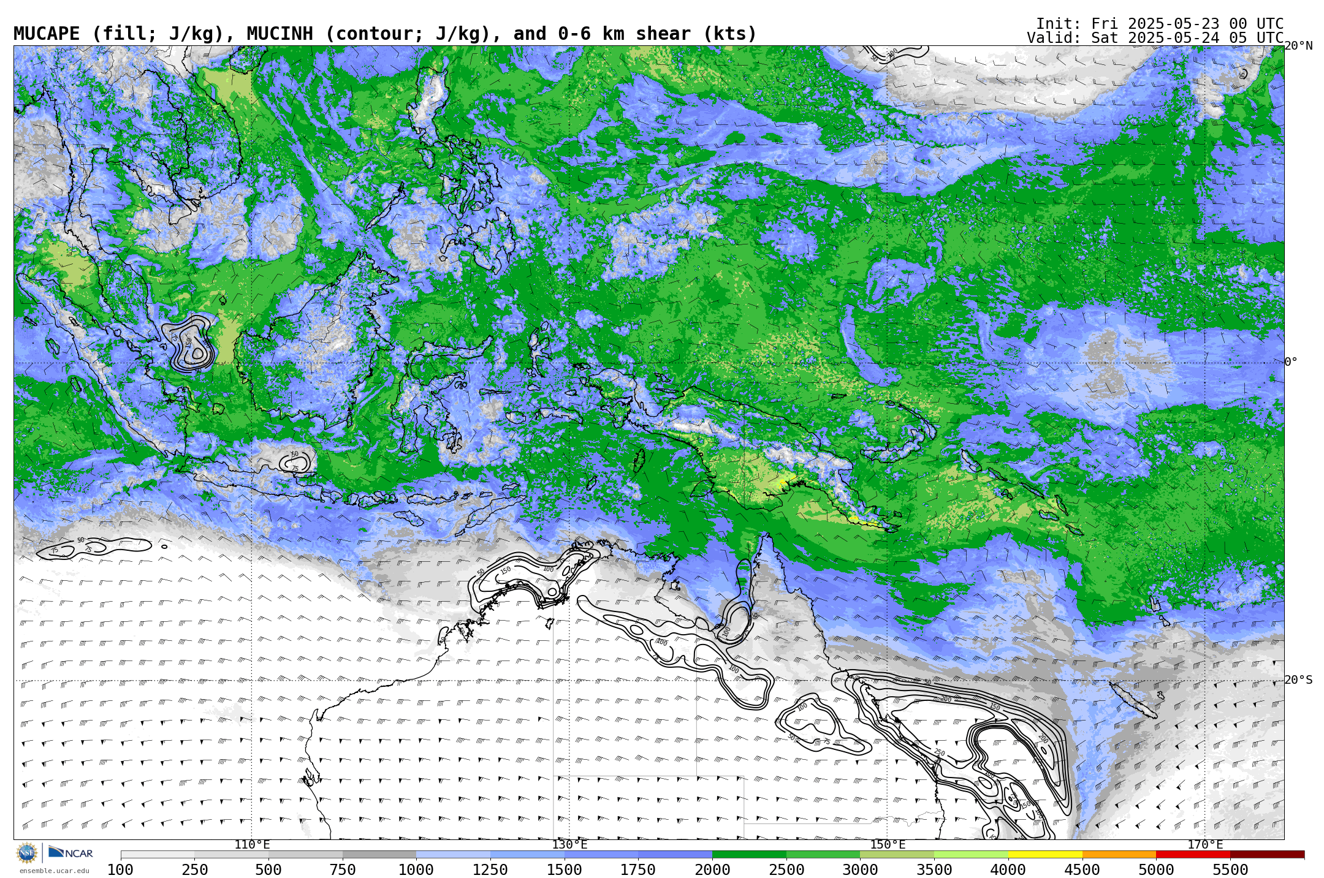Select the olive 3000–3500 colorbar swatch
1324x878 pixels.
(897, 854)
